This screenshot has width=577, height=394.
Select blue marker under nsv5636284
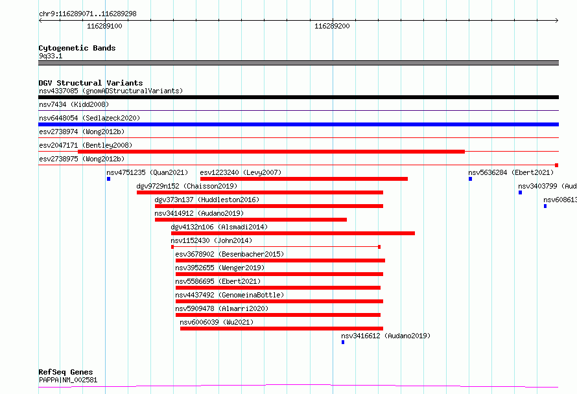[x=470, y=179]
